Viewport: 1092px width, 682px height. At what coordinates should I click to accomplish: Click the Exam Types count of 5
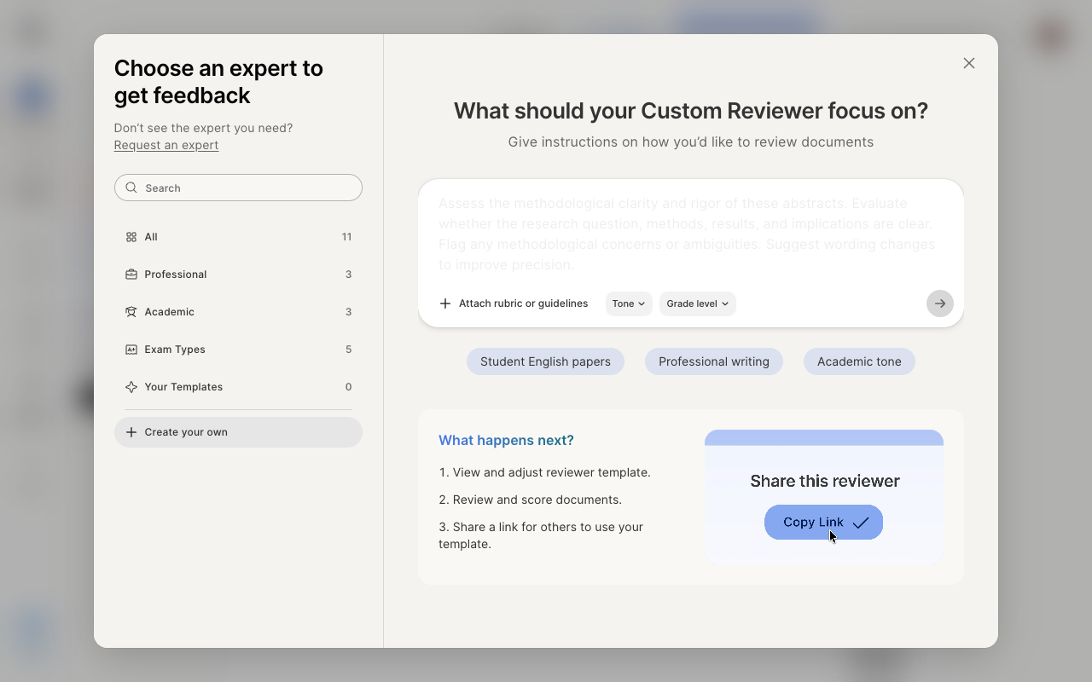pos(348,350)
